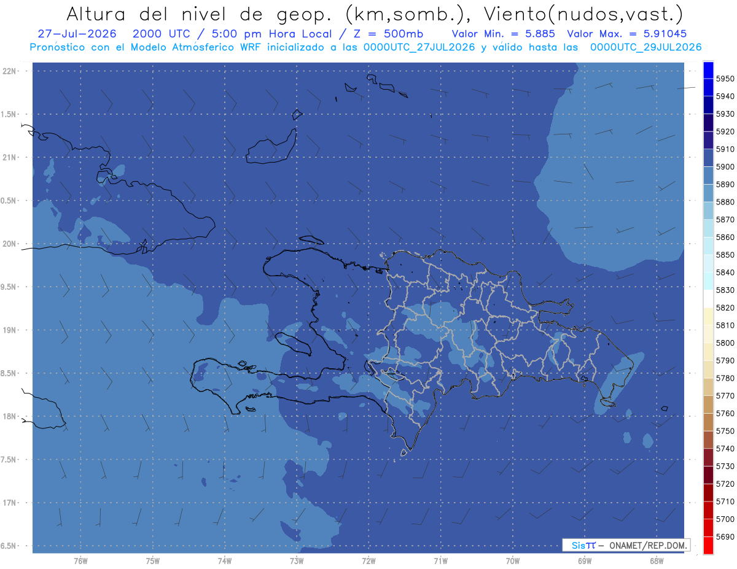
Task: Click the 8.5N latitude axis label
Action: (x=9, y=373)
